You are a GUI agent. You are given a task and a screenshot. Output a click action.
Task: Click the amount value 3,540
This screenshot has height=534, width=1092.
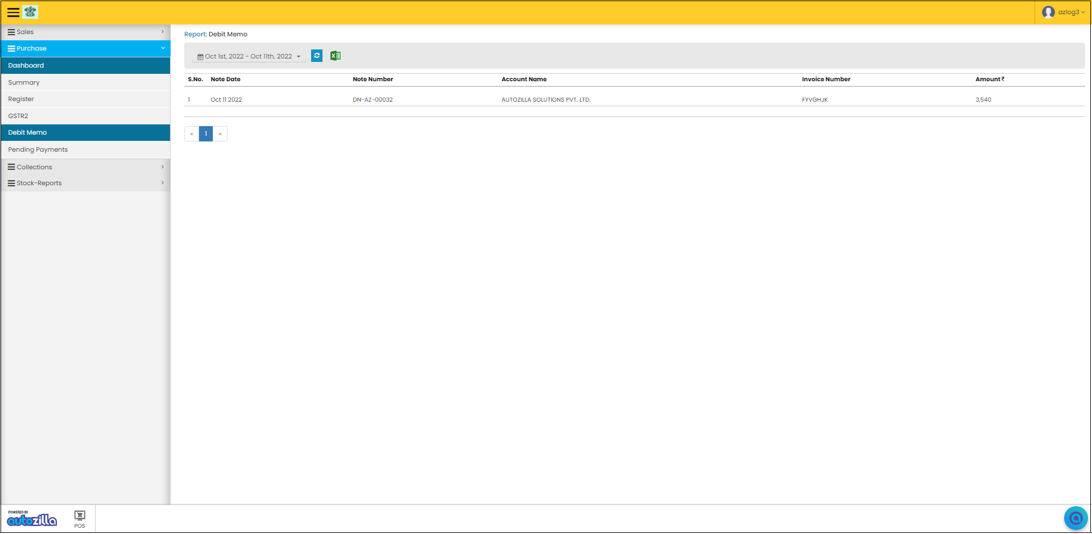(x=983, y=100)
